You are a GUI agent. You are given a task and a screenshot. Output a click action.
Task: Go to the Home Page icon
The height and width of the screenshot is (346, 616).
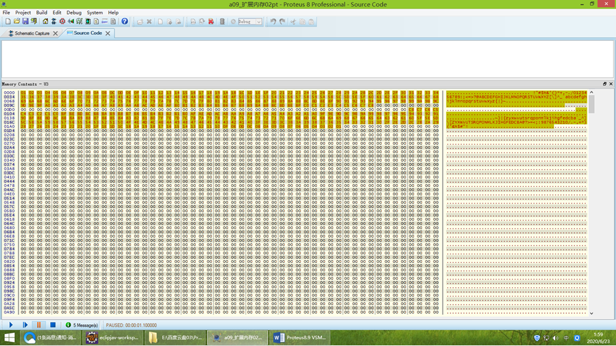(45, 21)
